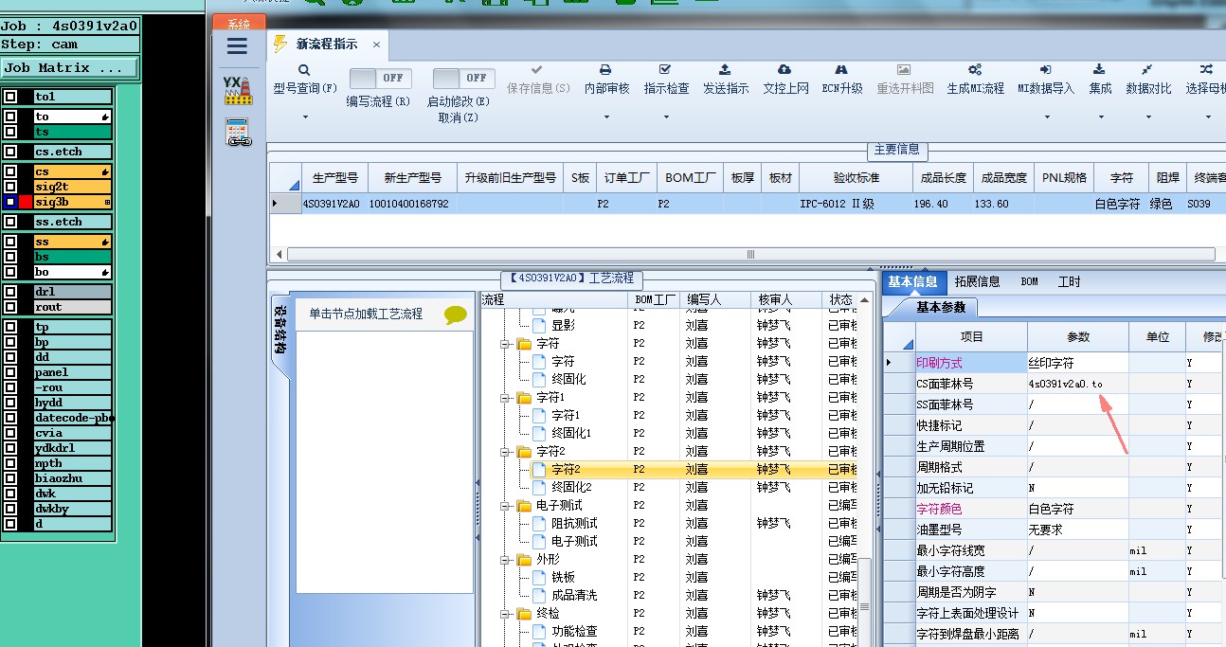Click the main info horizontal scrollbar
This screenshot has width=1226, height=647.
750,254
